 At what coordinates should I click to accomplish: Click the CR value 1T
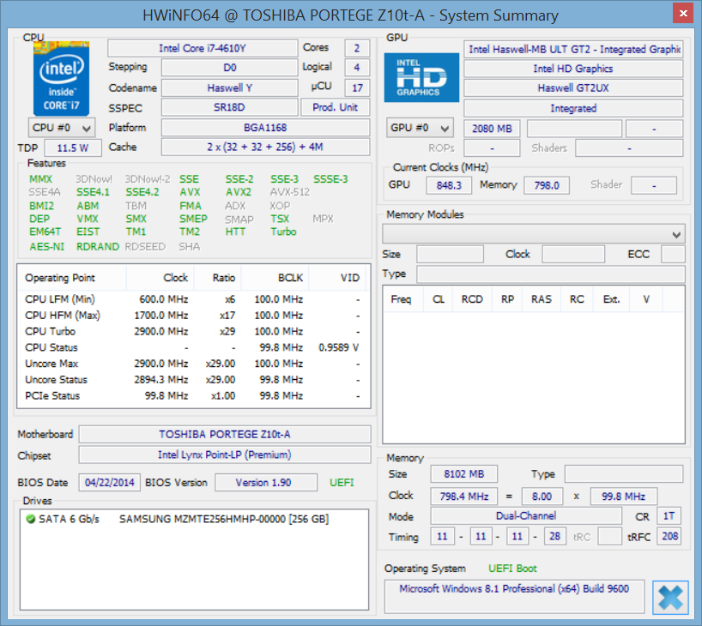pos(669,516)
